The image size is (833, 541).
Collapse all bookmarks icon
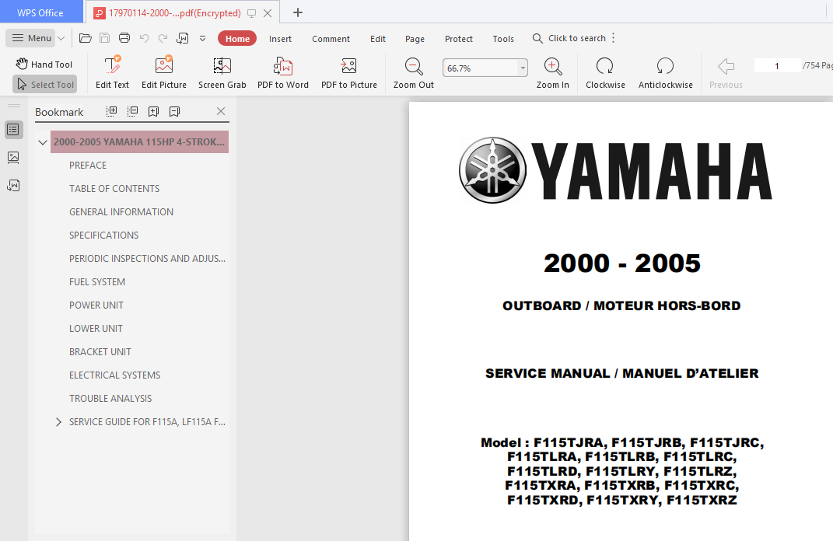click(x=133, y=111)
